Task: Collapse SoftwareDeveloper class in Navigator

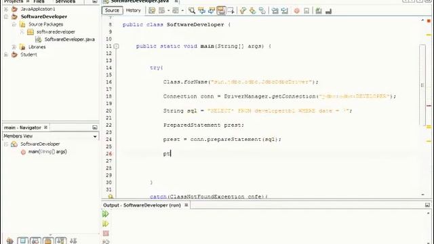Action: pyautogui.click(x=6, y=144)
